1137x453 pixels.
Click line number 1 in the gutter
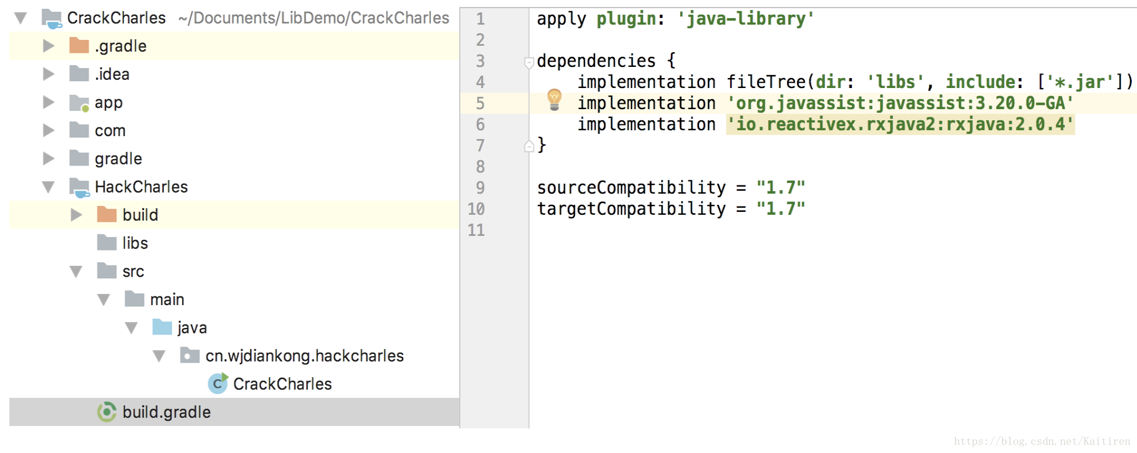pyautogui.click(x=480, y=19)
